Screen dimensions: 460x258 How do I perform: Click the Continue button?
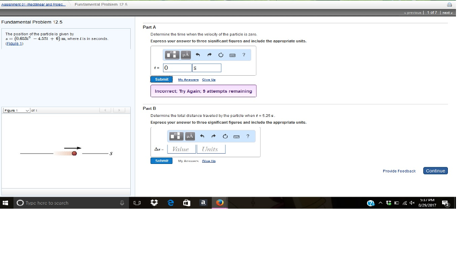click(435, 171)
